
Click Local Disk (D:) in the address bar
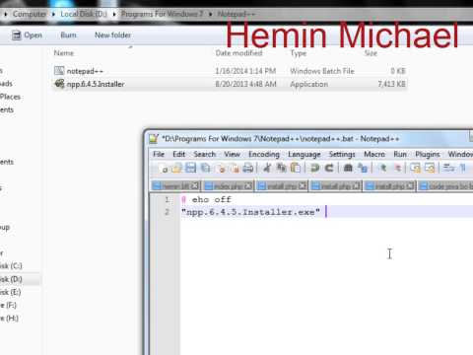(84, 14)
